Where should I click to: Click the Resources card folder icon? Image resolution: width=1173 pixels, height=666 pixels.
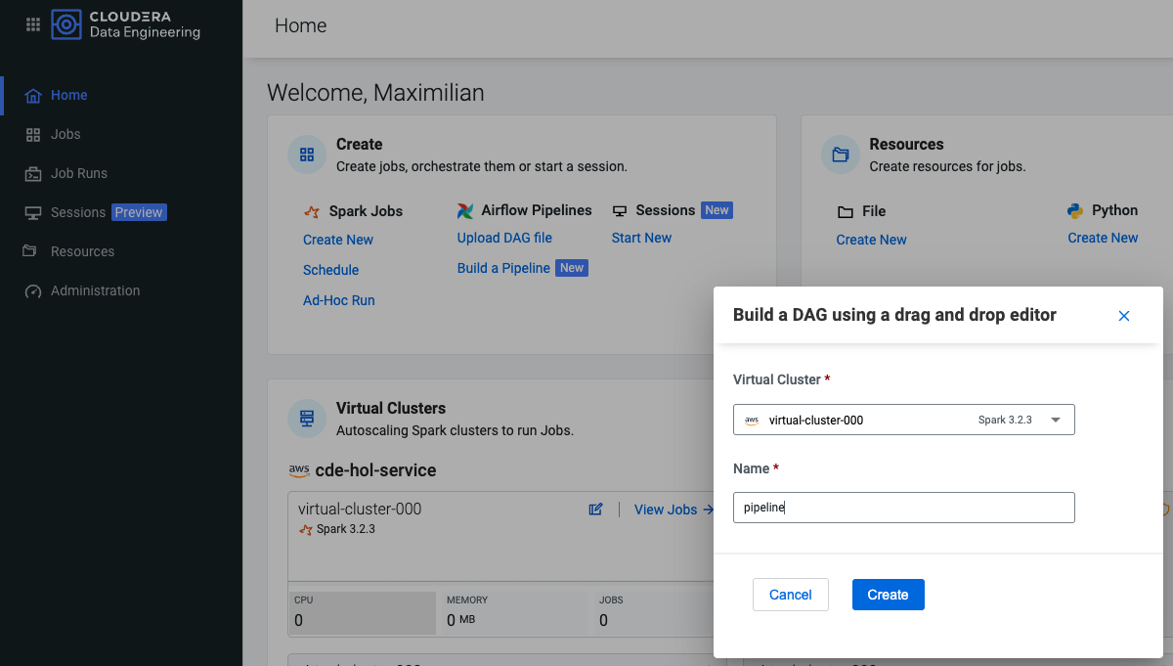click(x=841, y=155)
